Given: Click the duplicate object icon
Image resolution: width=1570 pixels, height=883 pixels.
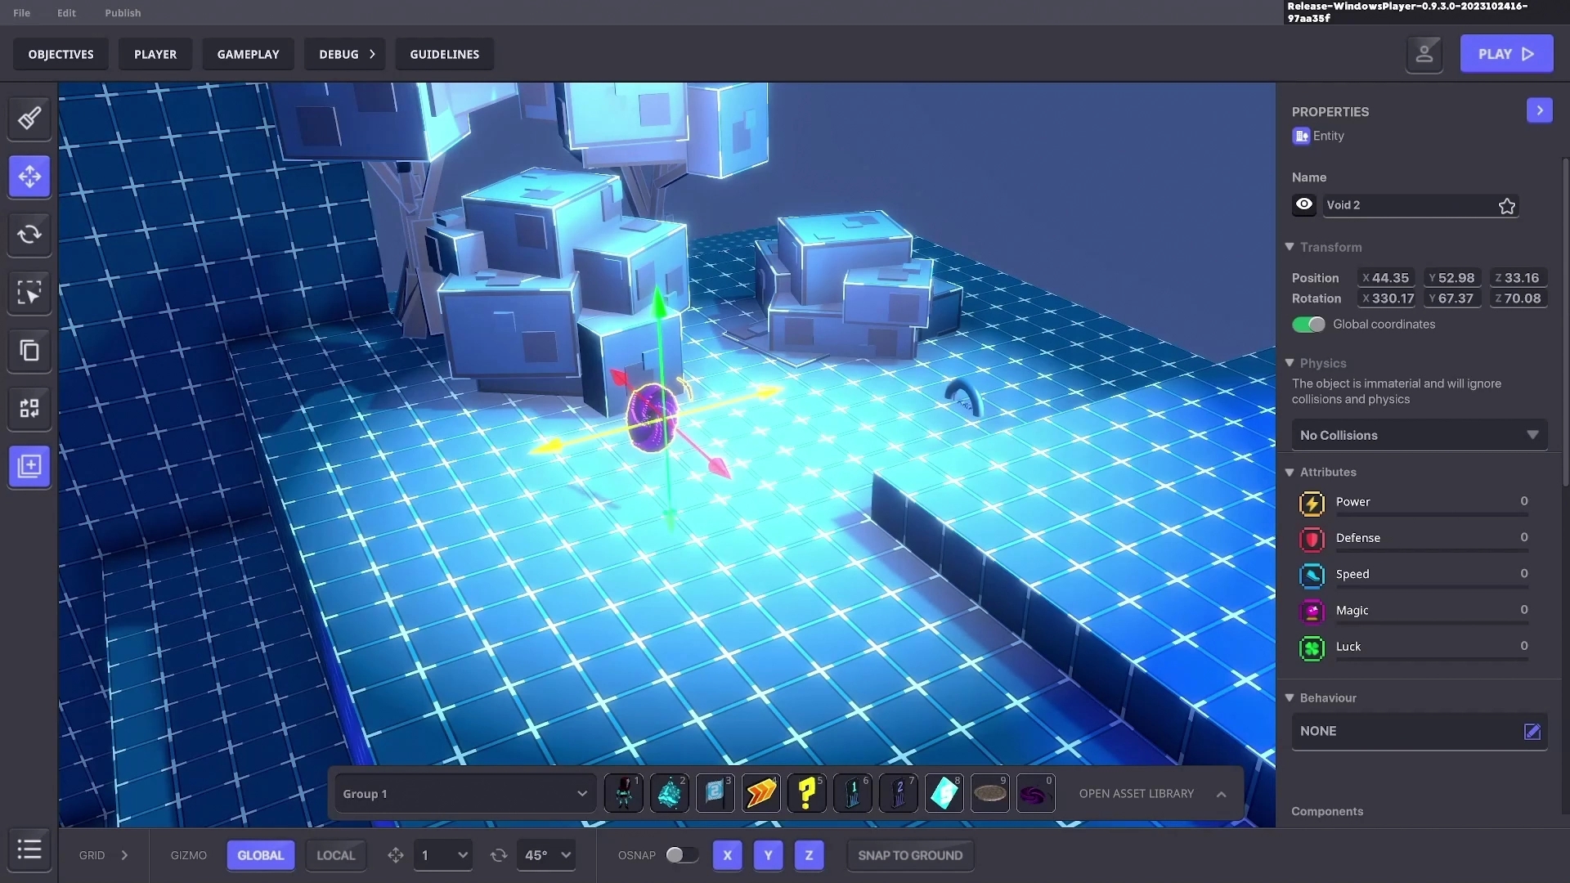Looking at the screenshot, I should [29, 351].
